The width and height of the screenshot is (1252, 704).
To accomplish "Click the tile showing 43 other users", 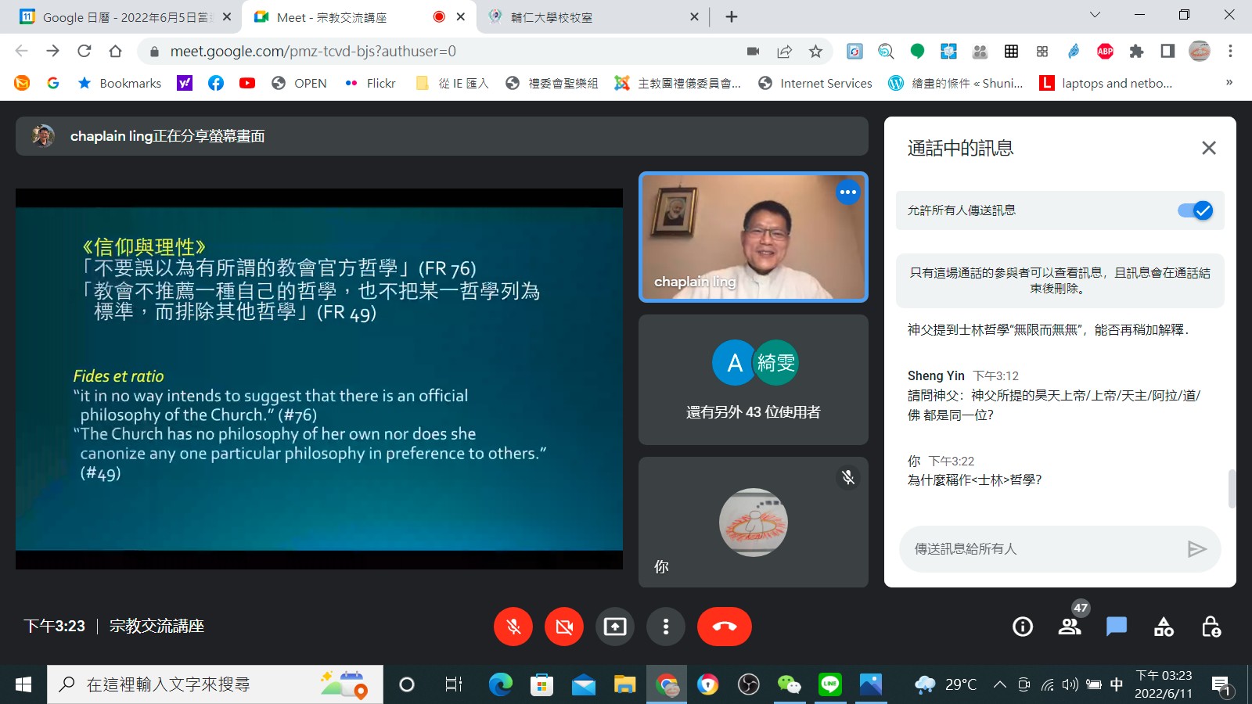I will click(753, 379).
